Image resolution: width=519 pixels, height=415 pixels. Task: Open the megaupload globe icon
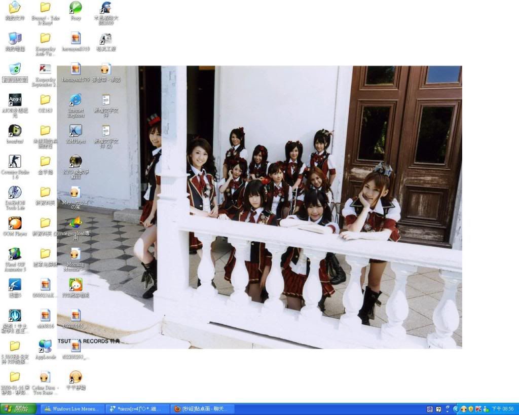[76, 223]
